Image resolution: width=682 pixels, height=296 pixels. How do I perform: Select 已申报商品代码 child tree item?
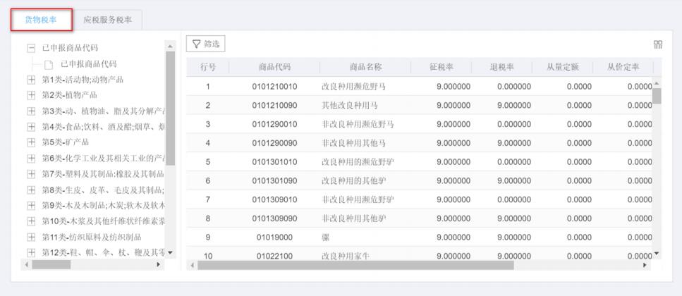88,64
